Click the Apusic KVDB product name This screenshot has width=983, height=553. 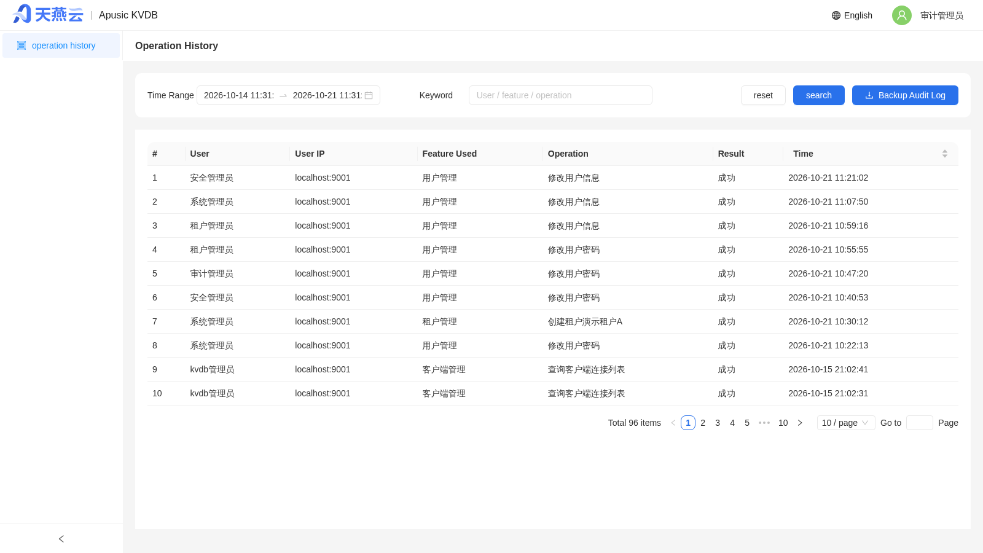[x=128, y=15]
